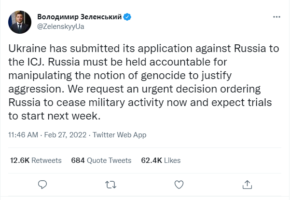The width and height of the screenshot is (290, 200).
Task: Retweet this tweet using the arrows icon
Action: (110, 184)
